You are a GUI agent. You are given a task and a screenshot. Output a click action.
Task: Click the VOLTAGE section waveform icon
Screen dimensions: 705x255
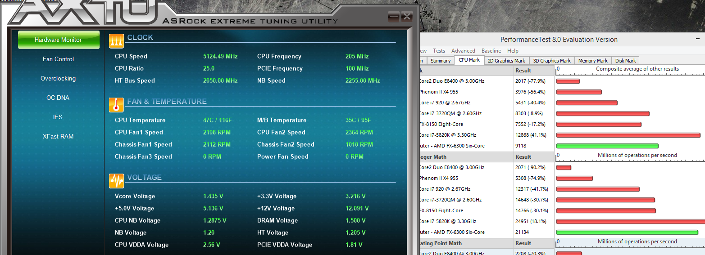point(116,181)
